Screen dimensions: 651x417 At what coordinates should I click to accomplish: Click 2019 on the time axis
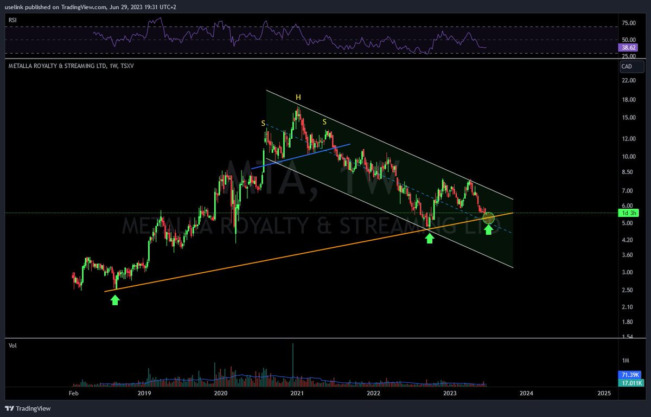click(x=144, y=393)
